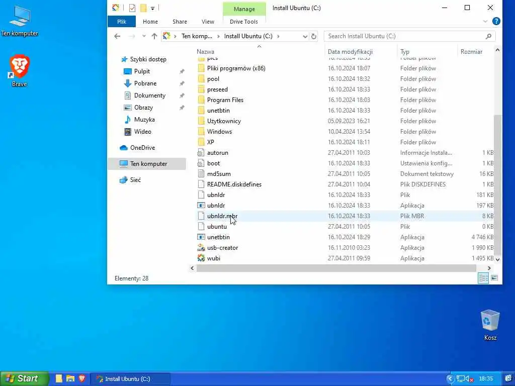Click the yellow notes icon in taskbar
The height and width of the screenshot is (386, 515).
pyautogui.click(x=59, y=378)
